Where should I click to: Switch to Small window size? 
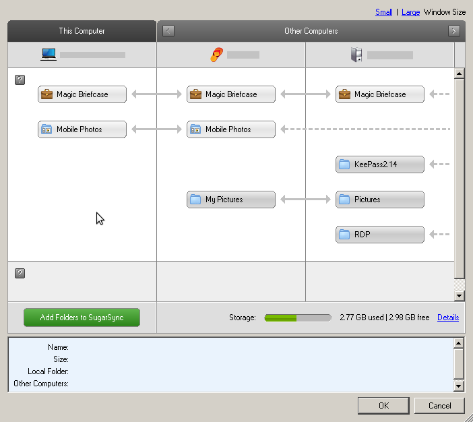pos(383,12)
